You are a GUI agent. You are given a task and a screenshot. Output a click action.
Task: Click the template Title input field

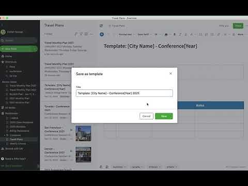[x=124, y=93]
